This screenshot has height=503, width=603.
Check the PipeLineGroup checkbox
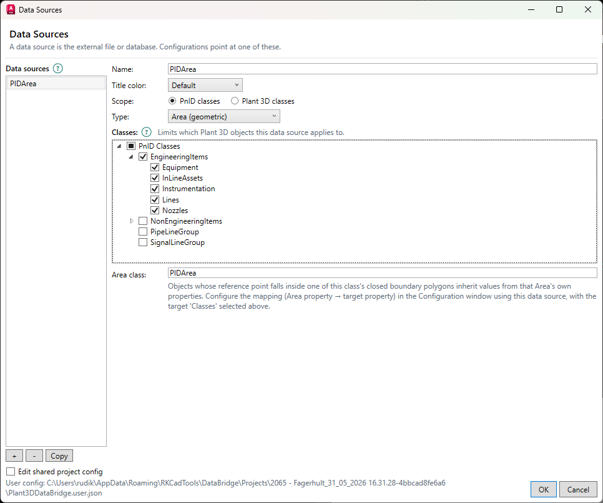pos(143,232)
